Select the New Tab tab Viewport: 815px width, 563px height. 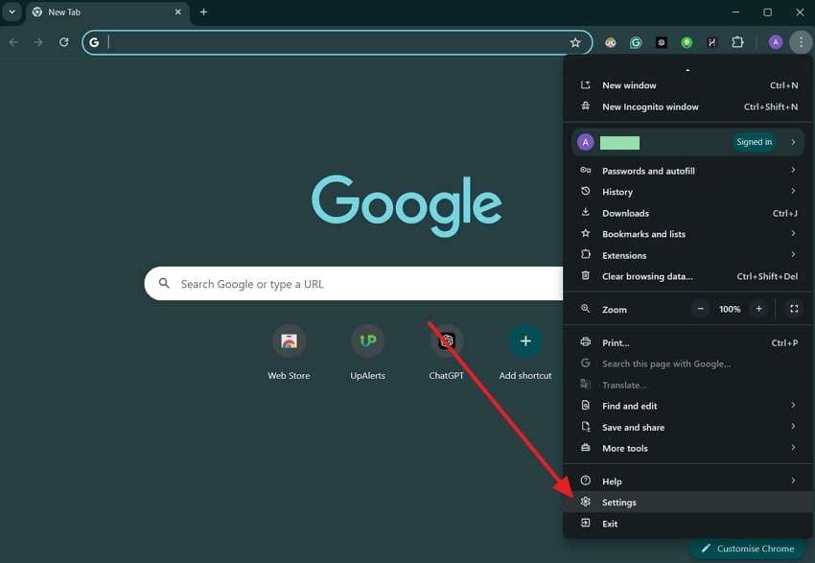click(106, 12)
